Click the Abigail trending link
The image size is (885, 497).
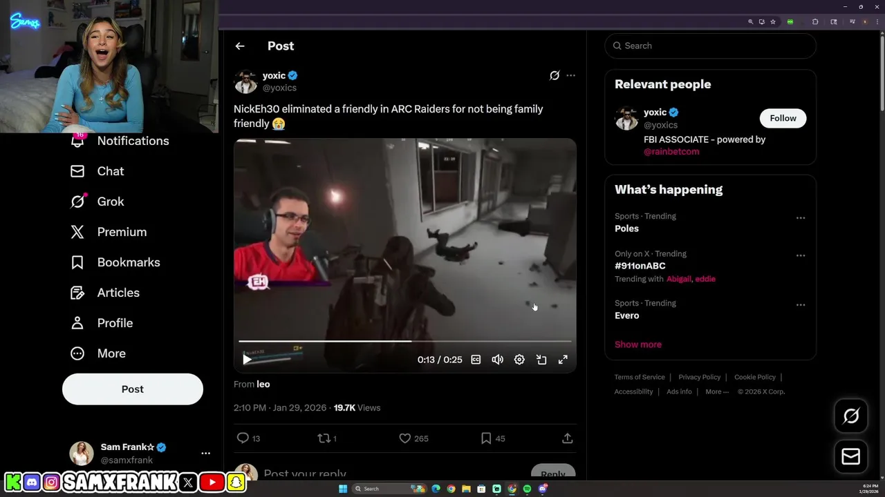click(x=678, y=279)
